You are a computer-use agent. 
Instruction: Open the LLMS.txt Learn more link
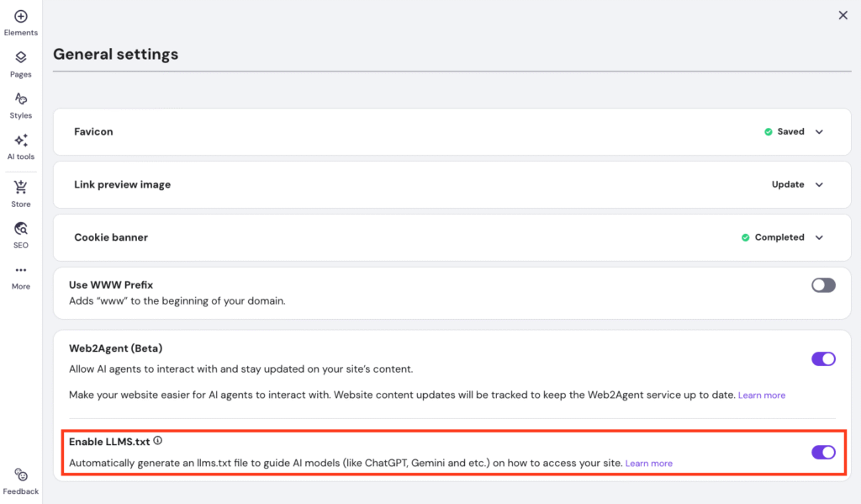648,463
